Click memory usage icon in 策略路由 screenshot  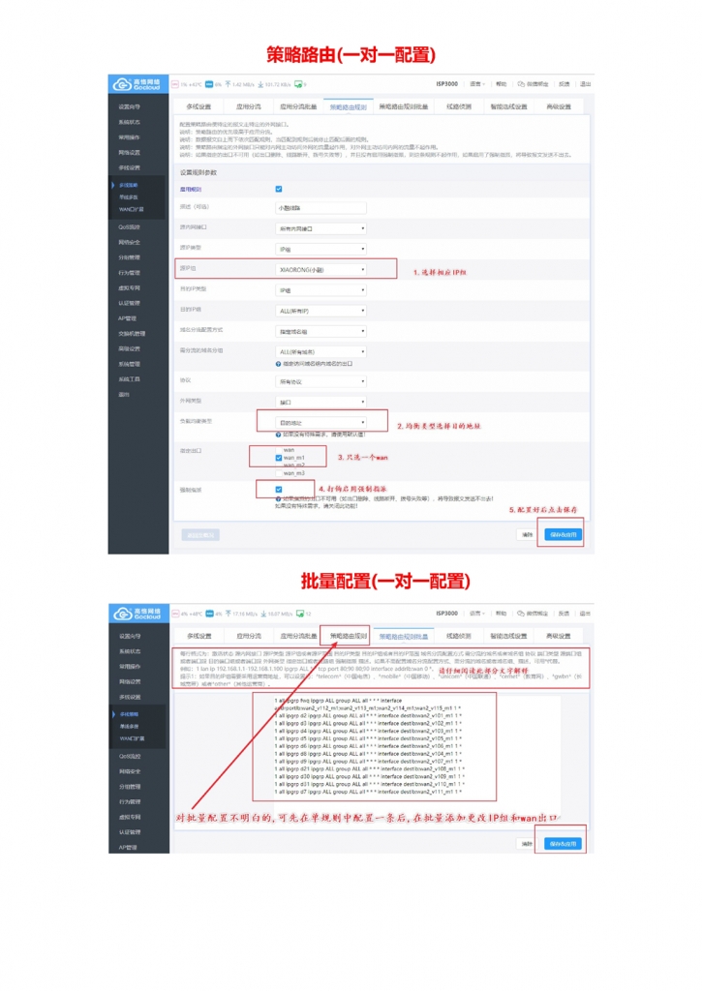pos(209,84)
